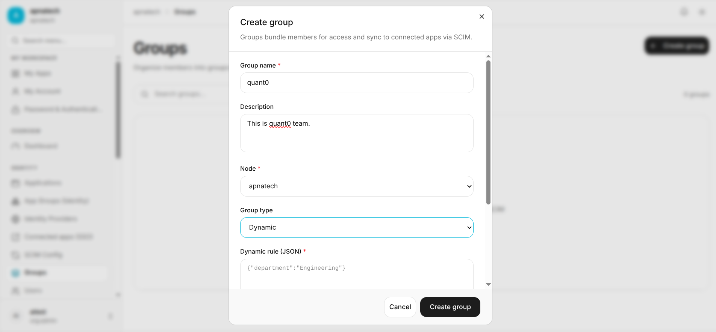Viewport: 716px width, 332px height.
Task: Open the Group type dropdown
Action: click(x=357, y=227)
